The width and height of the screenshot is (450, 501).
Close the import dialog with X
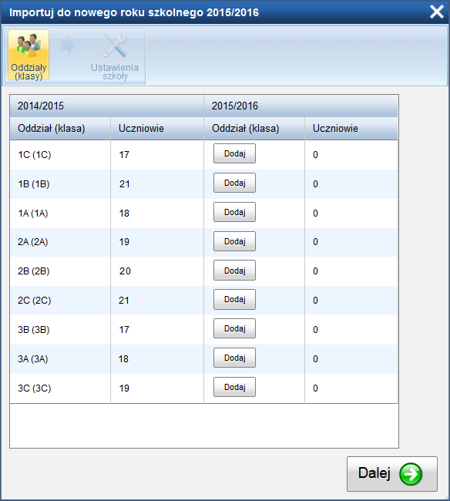(x=437, y=12)
